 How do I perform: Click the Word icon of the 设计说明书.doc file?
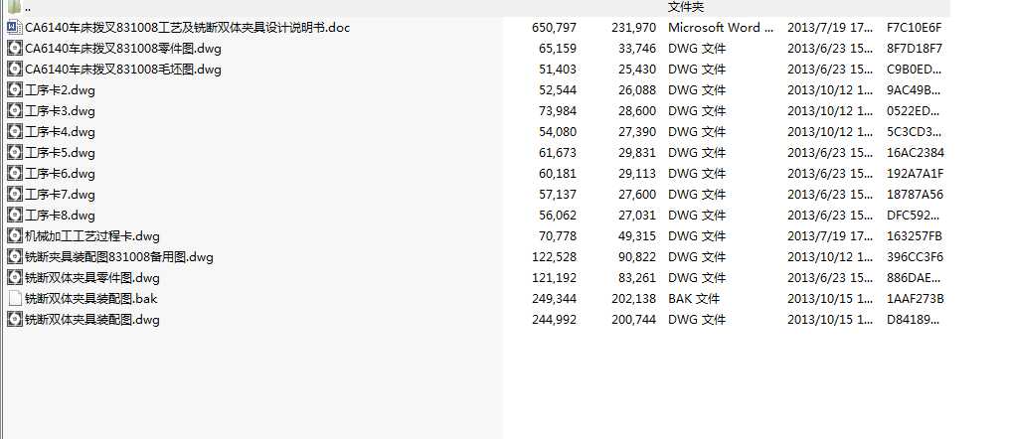tap(14, 28)
